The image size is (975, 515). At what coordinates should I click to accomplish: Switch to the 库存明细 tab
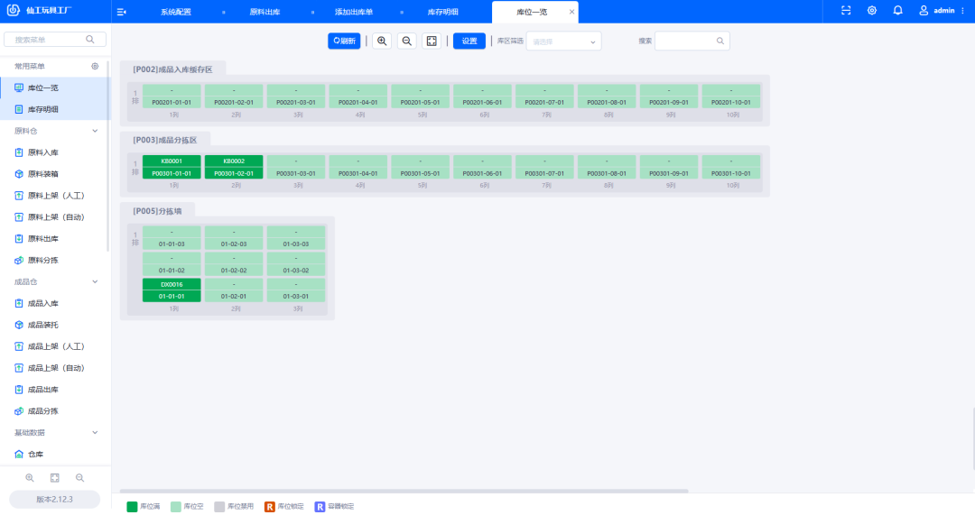coord(442,12)
